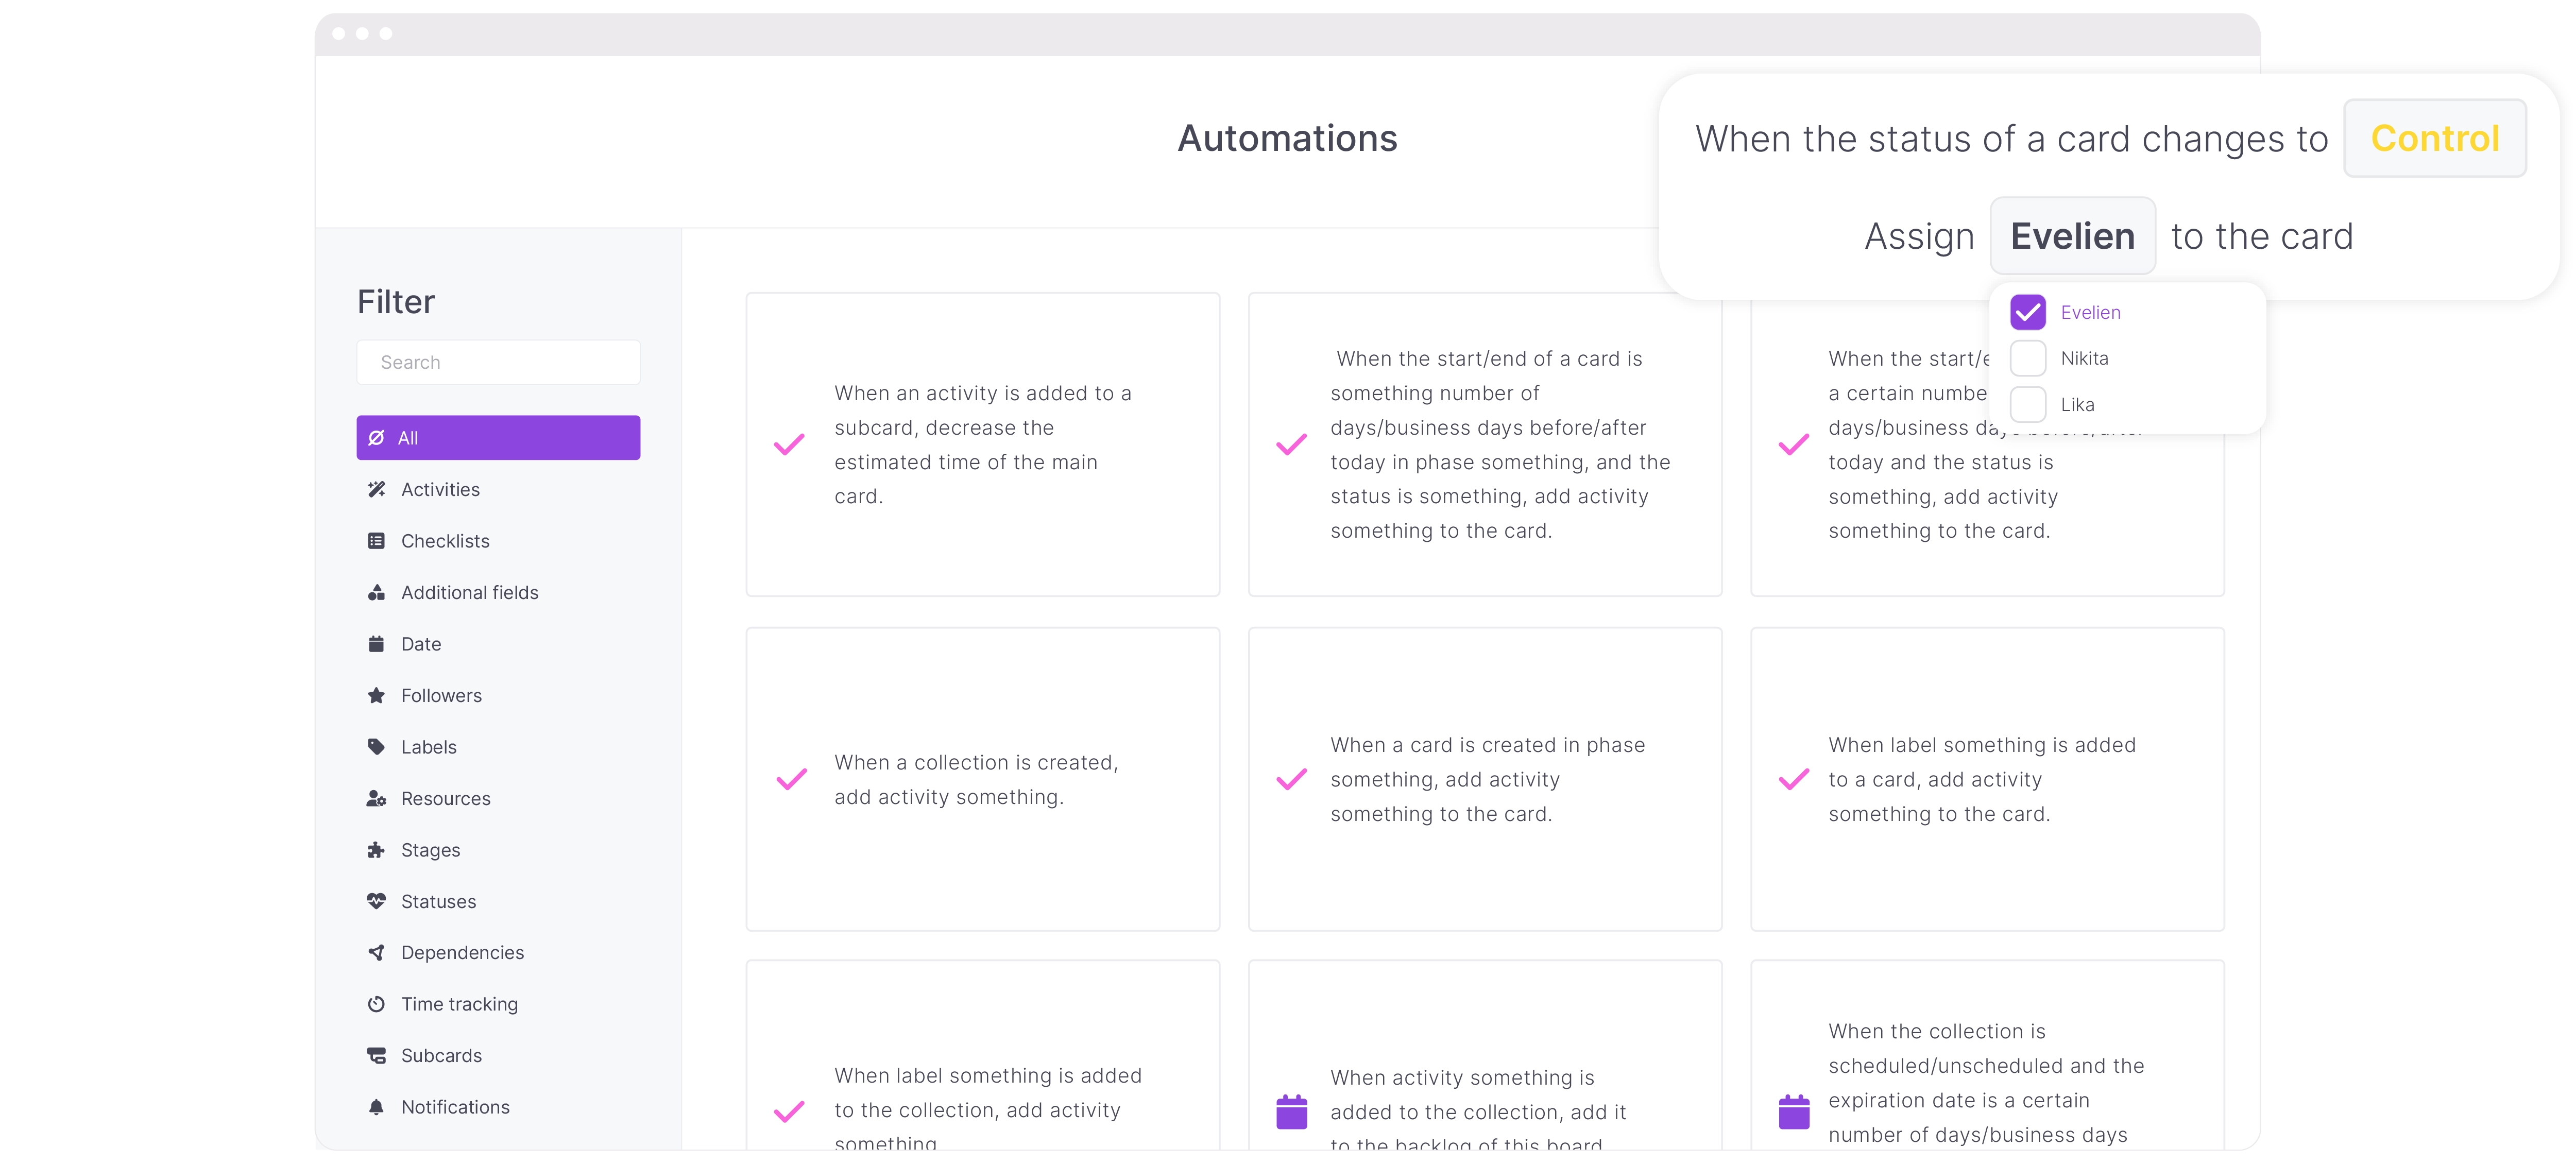The image size is (2576, 1164).
Task: Expand the Subcards filter category
Action: tap(440, 1054)
